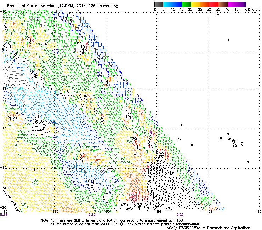This screenshot has height=230, width=262.
Task: Click the '-165' longitude axis label
Action: point(4,212)
